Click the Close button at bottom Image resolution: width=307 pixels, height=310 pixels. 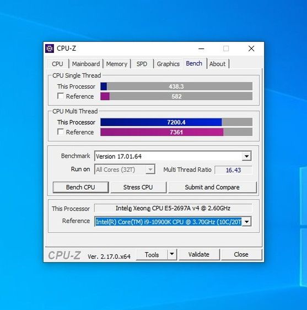241,254
